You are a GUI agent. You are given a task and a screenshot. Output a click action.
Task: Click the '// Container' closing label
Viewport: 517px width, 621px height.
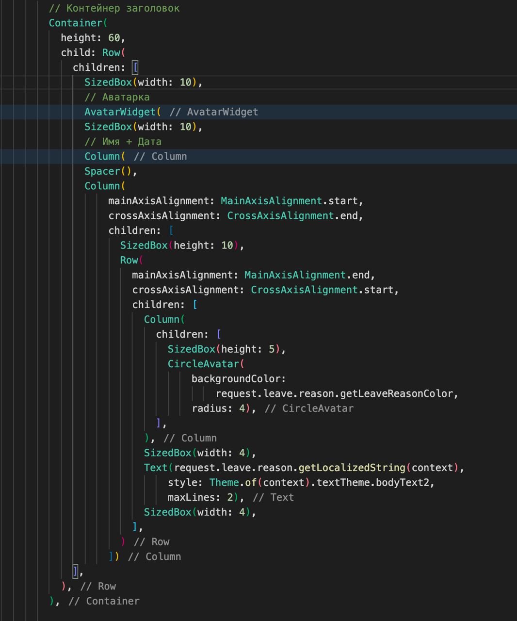pyautogui.click(x=104, y=601)
